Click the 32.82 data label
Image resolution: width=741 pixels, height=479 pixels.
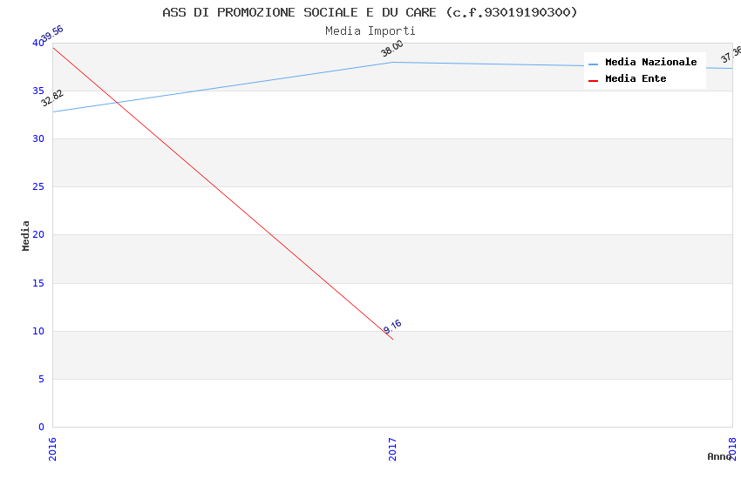[x=52, y=98]
